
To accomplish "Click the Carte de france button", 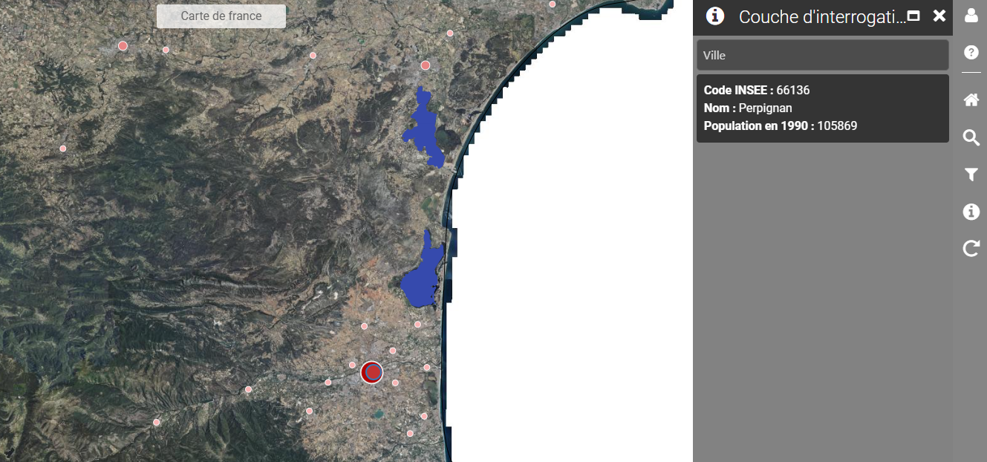I will (x=221, y=16).
